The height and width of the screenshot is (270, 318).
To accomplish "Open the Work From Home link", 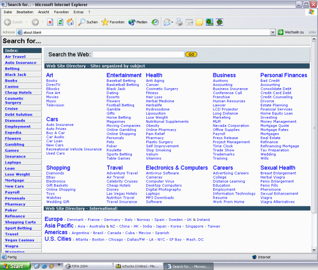I will click(x=229, y=202).
